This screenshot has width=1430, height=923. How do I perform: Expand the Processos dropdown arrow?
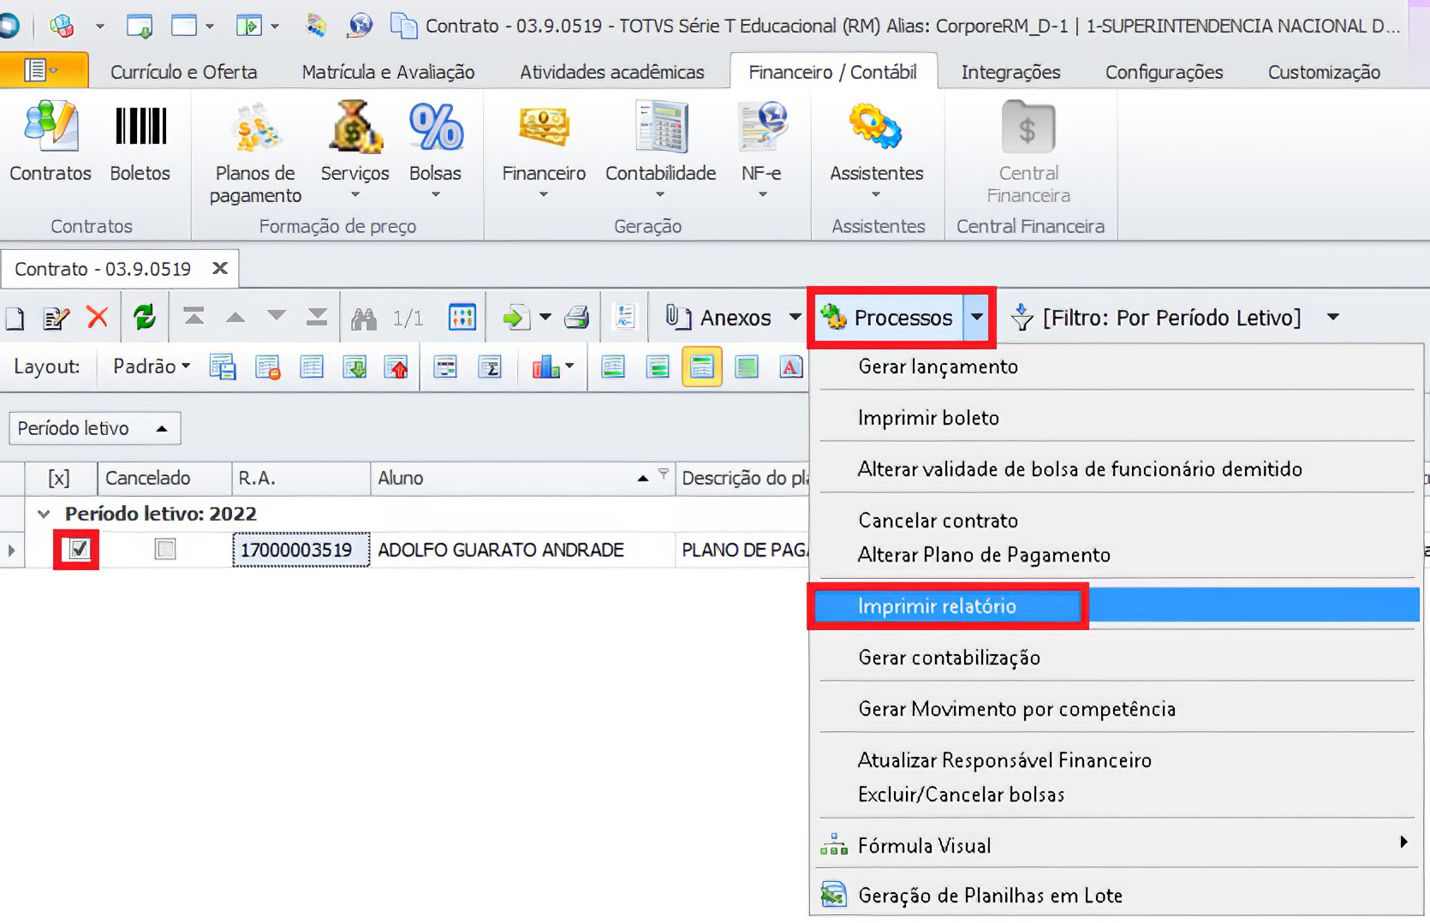tap(977, 318)
